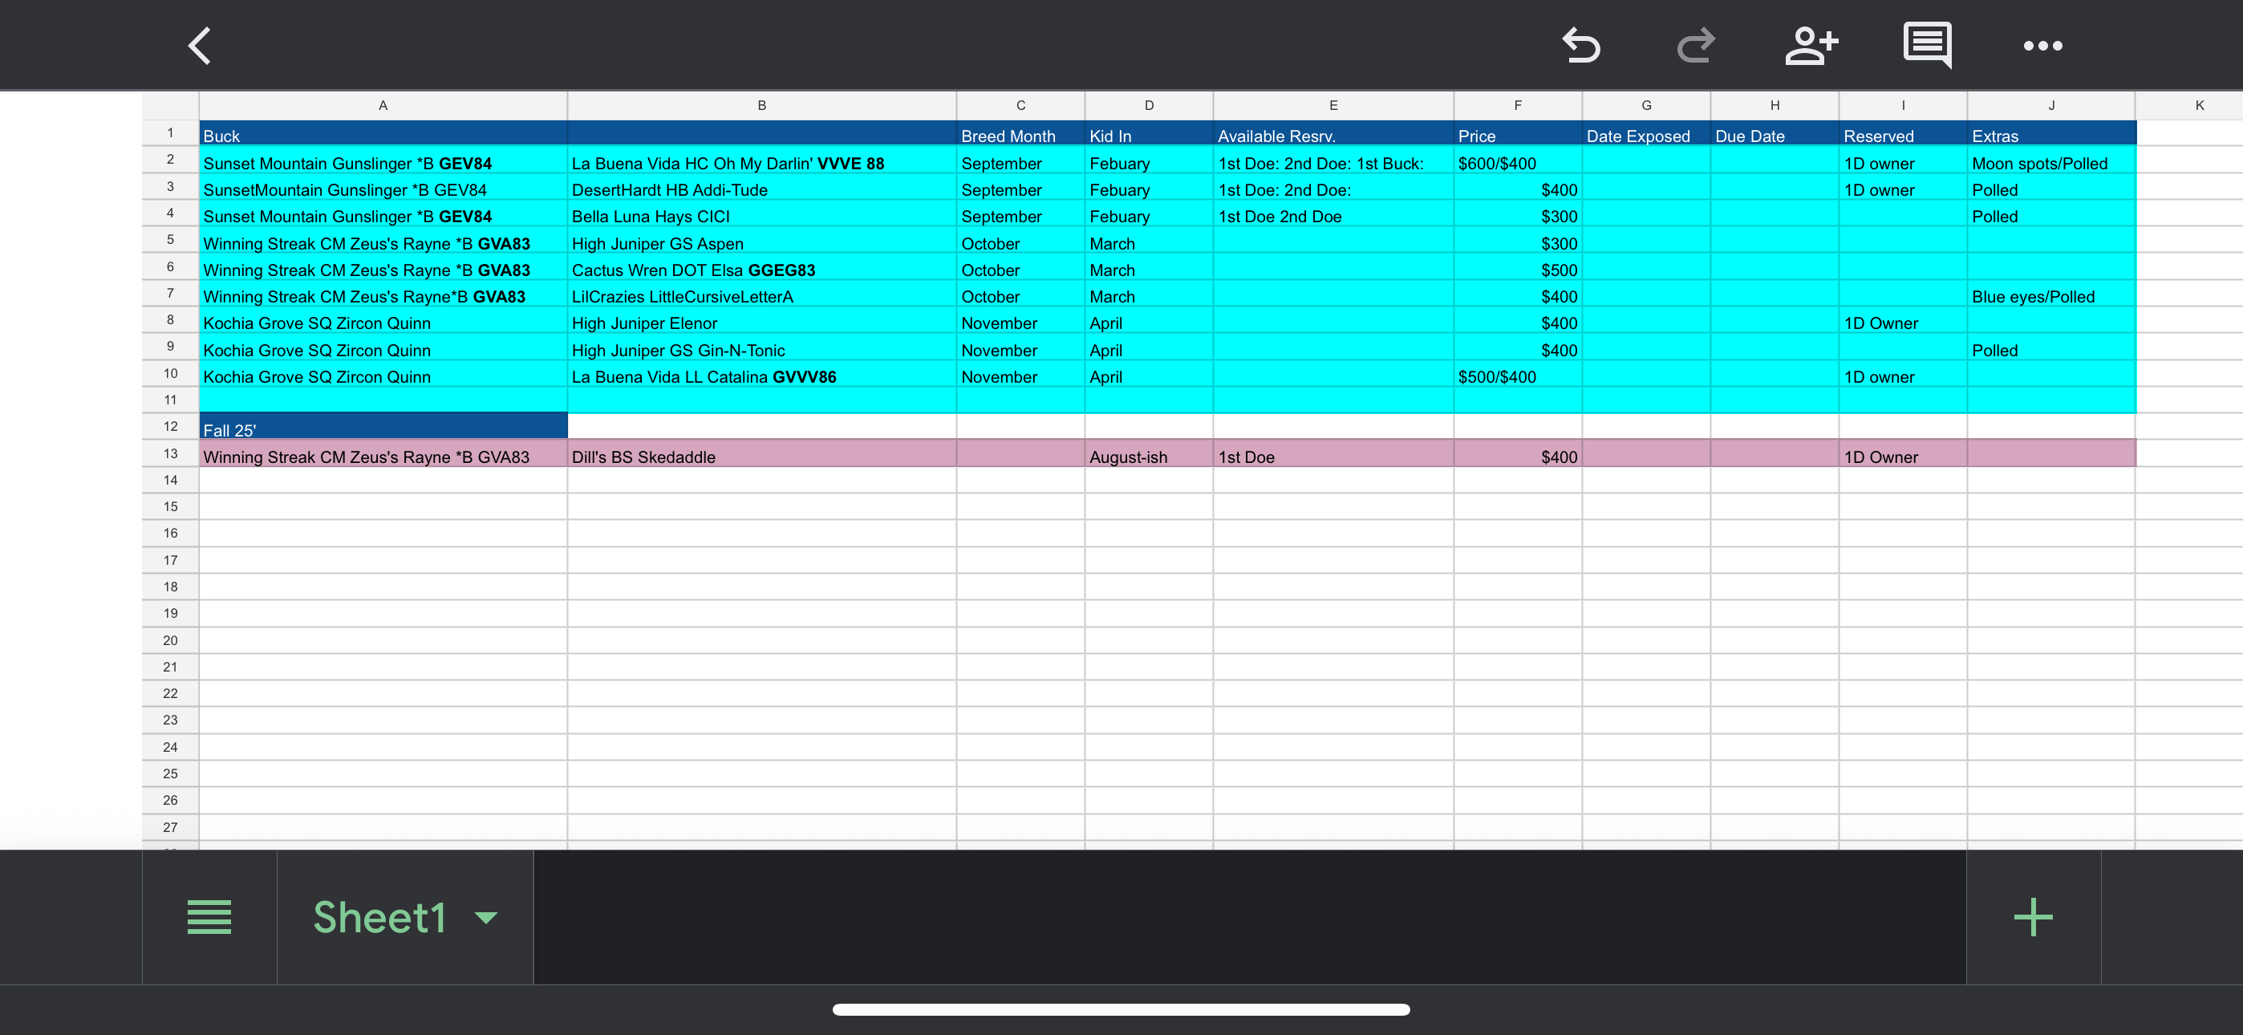Select the 'Buck' header cell
2243x1035 pixels.
click(x=383, y=133)
